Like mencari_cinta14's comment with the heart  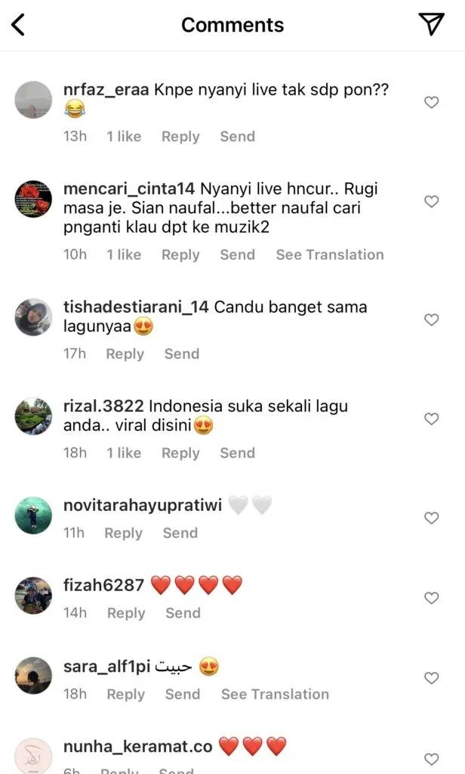point(432,201)
